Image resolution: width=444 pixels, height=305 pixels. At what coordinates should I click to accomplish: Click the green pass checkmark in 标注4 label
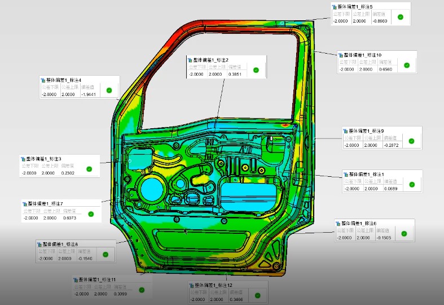(109, 90)
